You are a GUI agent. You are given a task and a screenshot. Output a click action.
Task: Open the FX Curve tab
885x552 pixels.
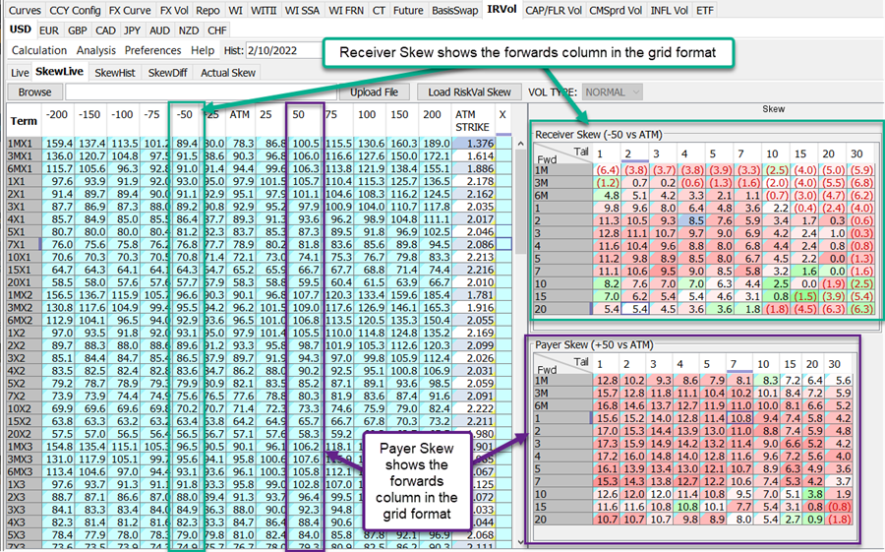(x=130, y=10)
